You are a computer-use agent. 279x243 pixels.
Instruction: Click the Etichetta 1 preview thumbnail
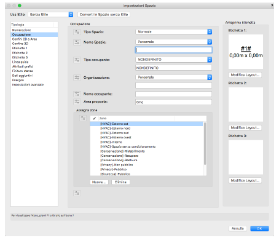[246, 52]
